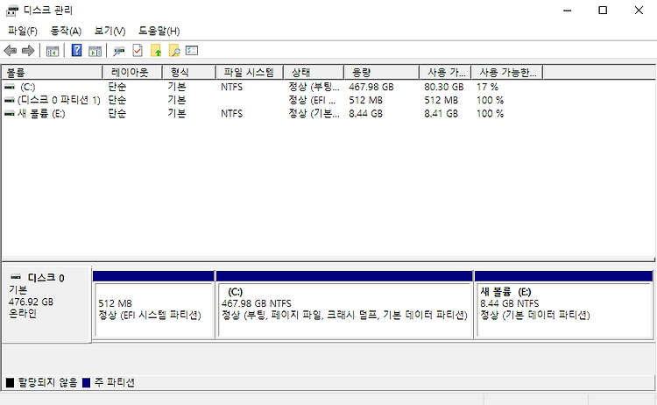The image size is (657, 405).
Task: Sort by the 볼륨 column header
Action: click(x=52, y=73)
